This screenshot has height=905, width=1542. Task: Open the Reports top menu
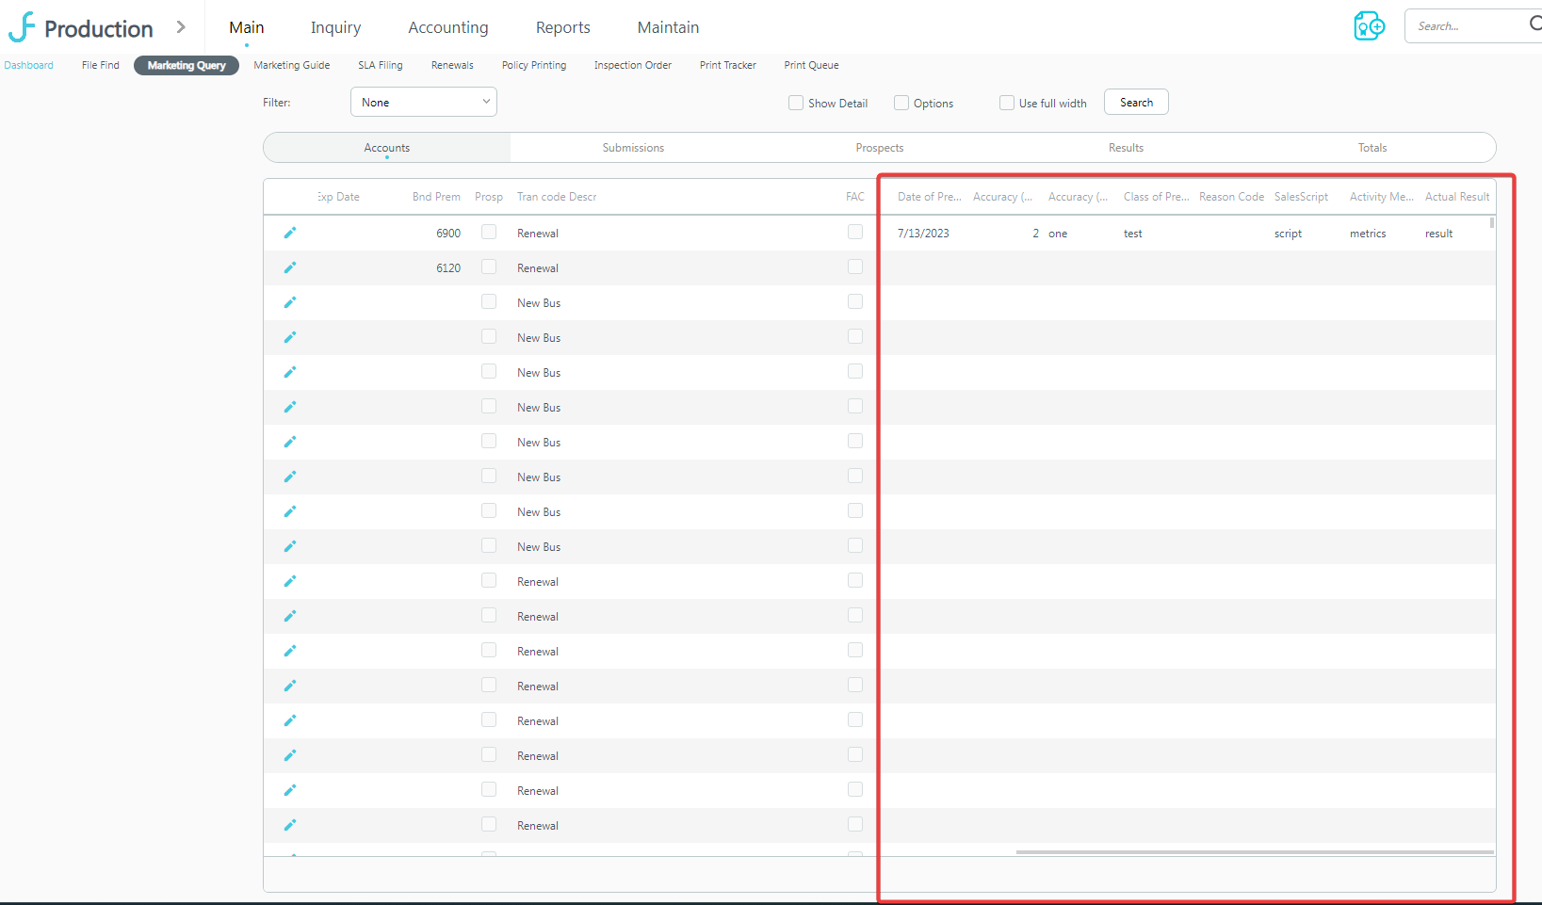point(563,27)
